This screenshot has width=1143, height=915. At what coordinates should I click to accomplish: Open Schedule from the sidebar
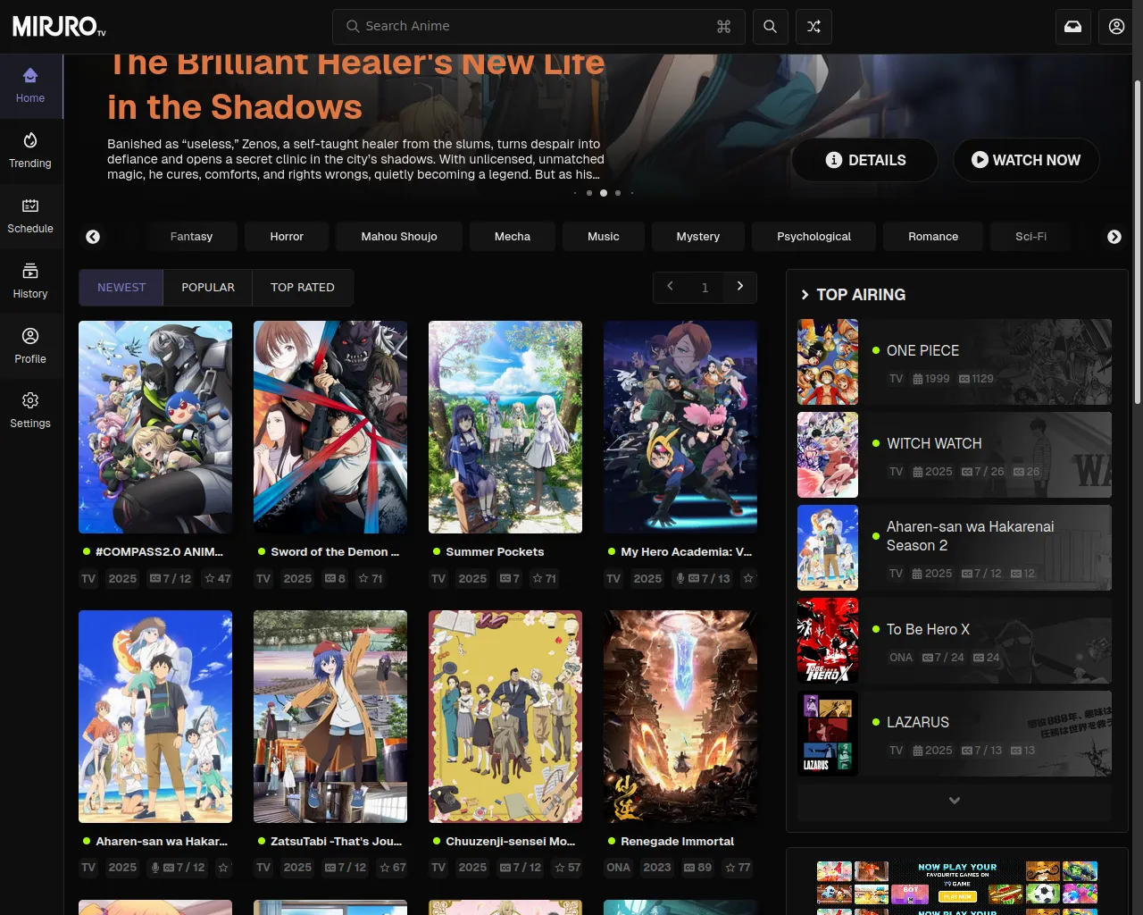click(x=30, y=216)
